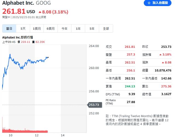Screen dimensions: 175x138
Task: Select the 當日 intraday tab
Action: pyautogui.click(x=9, y=29)
